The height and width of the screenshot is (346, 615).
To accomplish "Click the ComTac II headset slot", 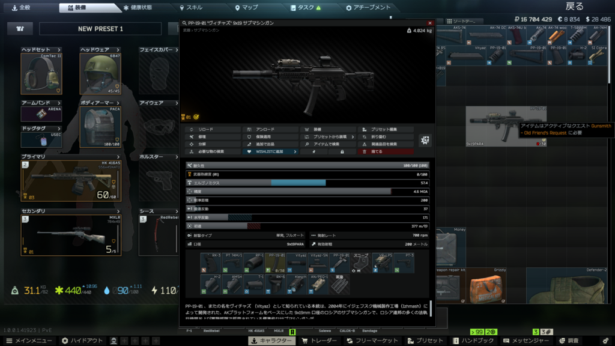I will 41,74.
